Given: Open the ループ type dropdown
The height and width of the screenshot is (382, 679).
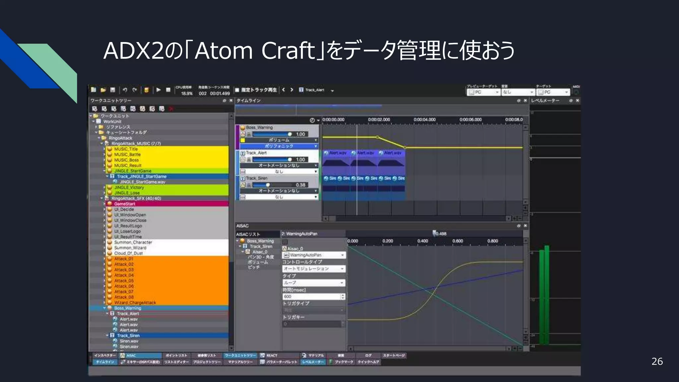Looking at the screenshot, I should click(x=314, y=283).
